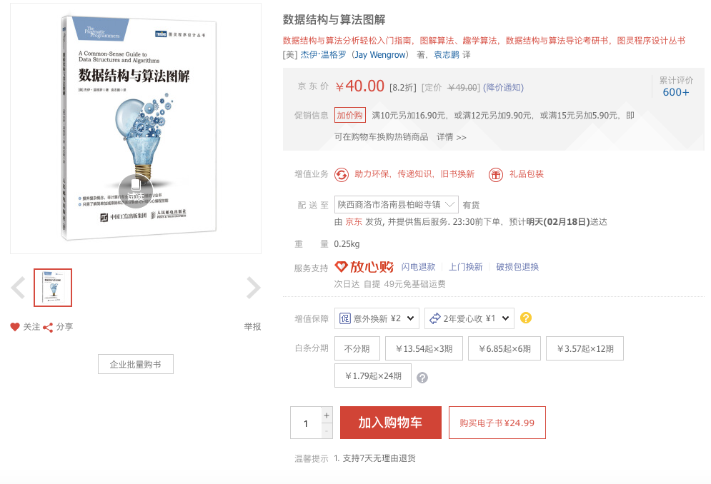Expand the 意外换新 ¥2 dropdown
Image resolution: width=711 pixels, height=484 pixels.
coord(377,318)
